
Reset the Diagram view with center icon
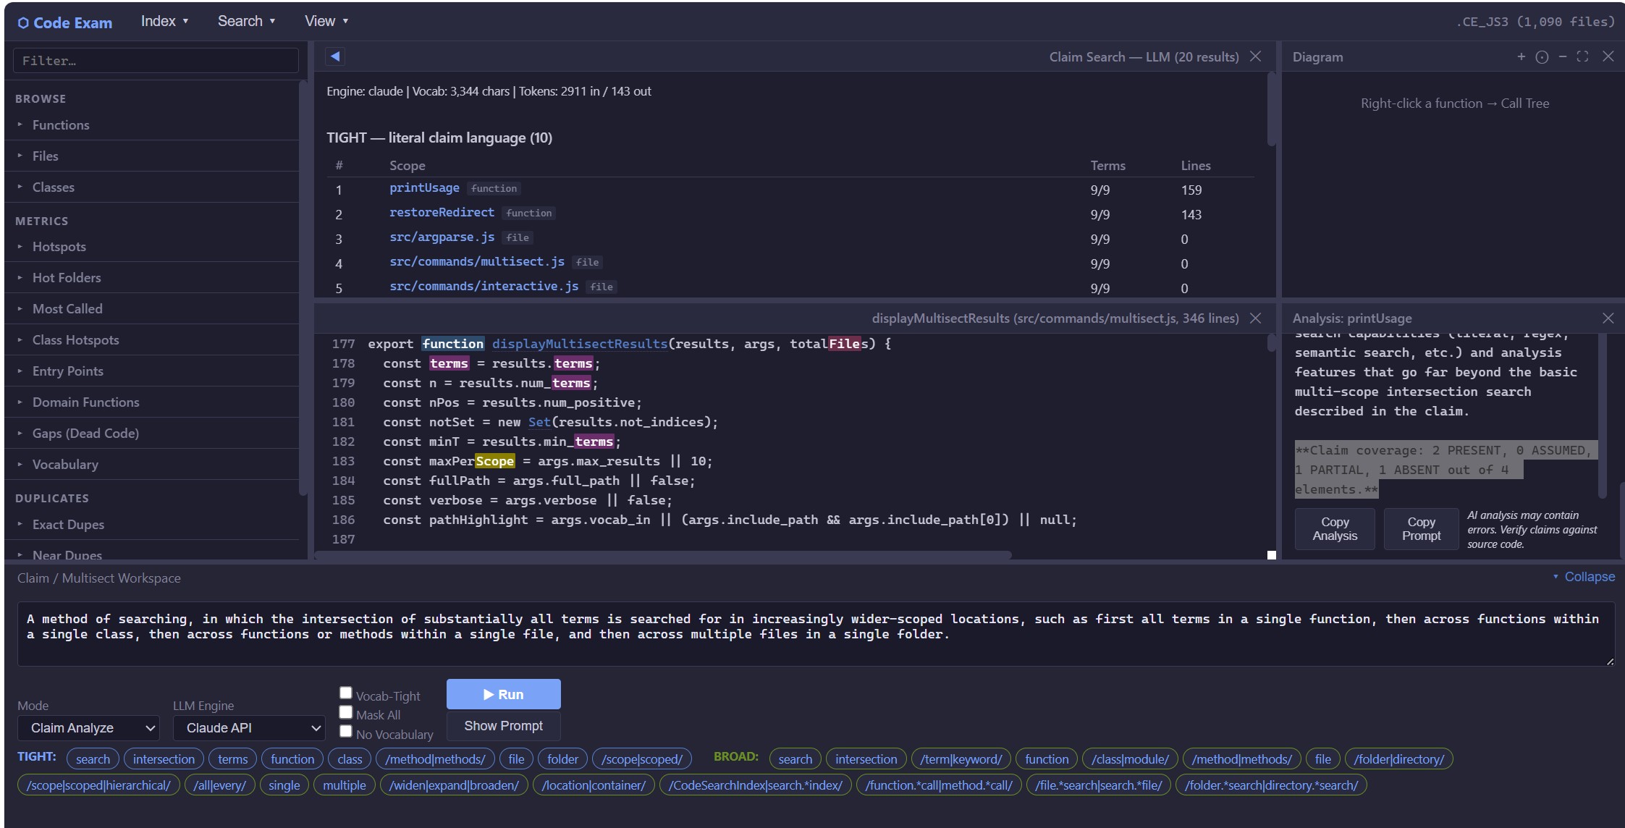1542,57
